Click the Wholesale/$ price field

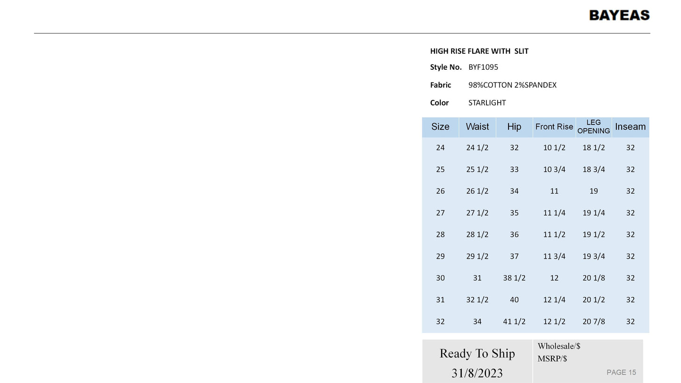coord(559,346)
